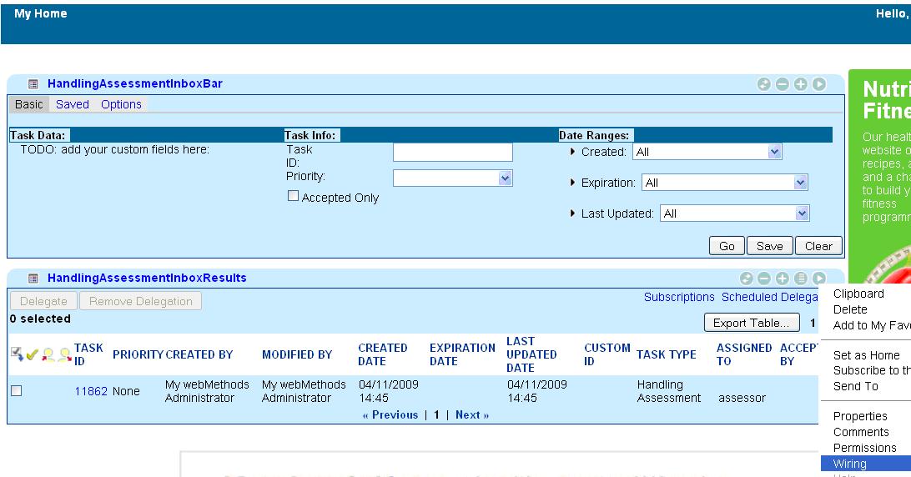This screenshot has width=911, height=477.
Task: Click the Remove Delegation button
Action: pos(141,302)
